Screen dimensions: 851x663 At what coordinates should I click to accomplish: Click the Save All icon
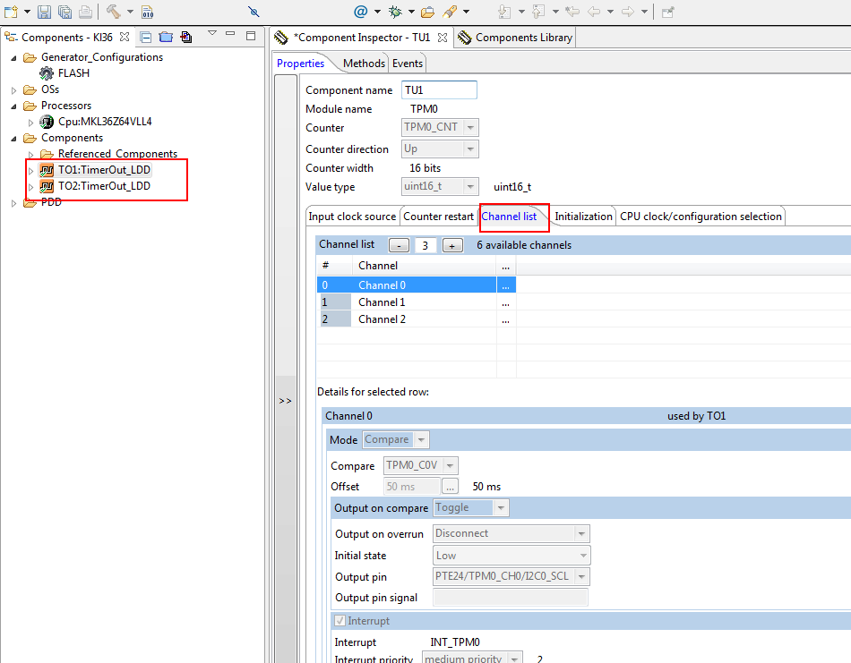click(64, 12)
